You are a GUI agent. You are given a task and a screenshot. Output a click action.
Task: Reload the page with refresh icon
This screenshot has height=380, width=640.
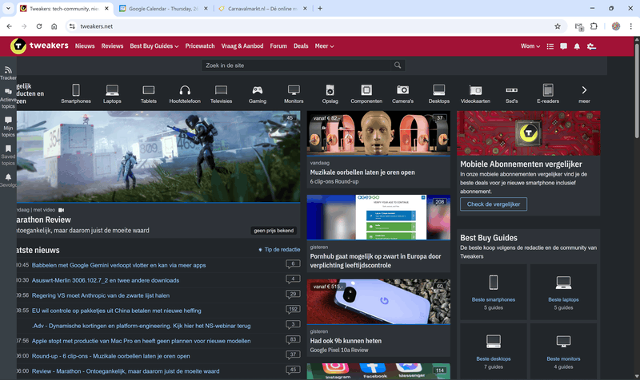39,26
